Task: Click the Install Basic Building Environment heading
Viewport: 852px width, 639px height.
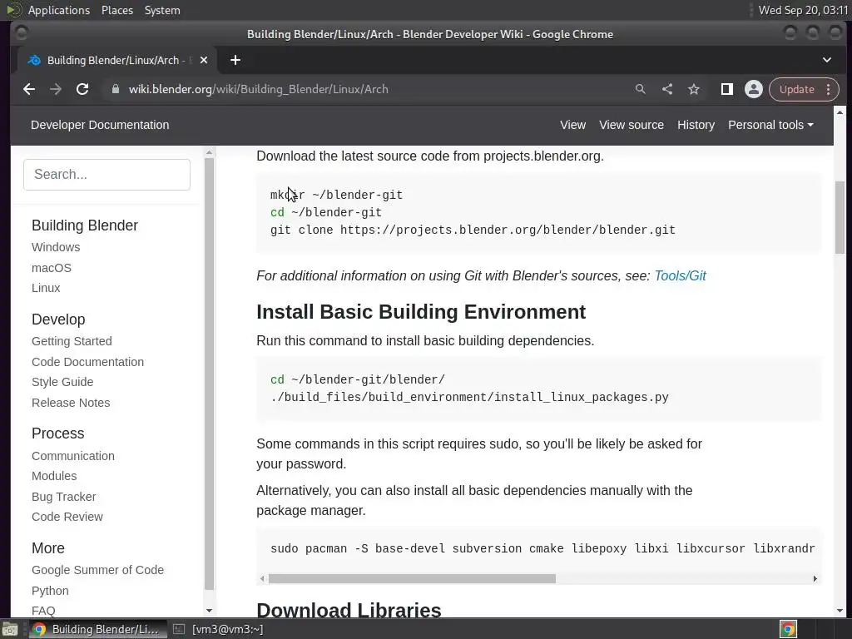Action: pos(421,312)
